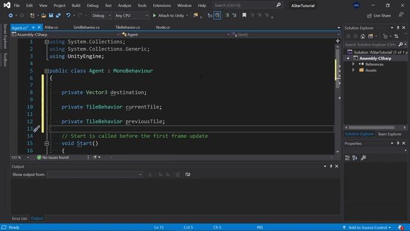Save the file with the floppy icon
Screen dimensions: 410x231
pos(51,15)
